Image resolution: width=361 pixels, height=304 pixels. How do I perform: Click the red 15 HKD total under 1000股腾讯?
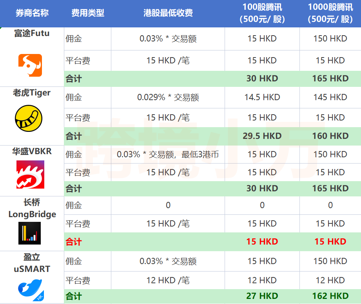point(330,242)
